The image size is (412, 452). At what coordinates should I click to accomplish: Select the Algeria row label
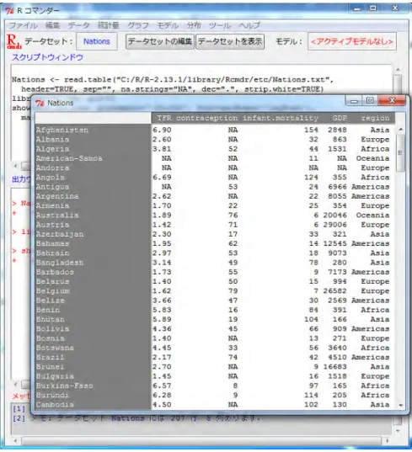(52, 149)
